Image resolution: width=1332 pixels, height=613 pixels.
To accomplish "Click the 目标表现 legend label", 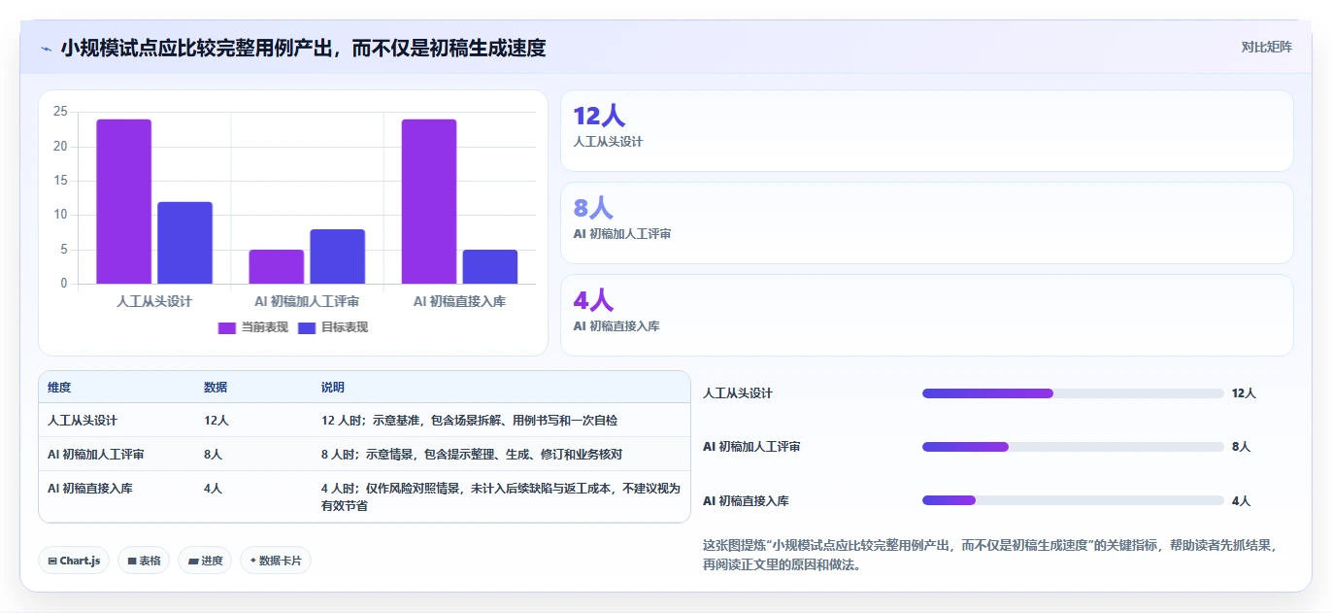I will [345, 327].
